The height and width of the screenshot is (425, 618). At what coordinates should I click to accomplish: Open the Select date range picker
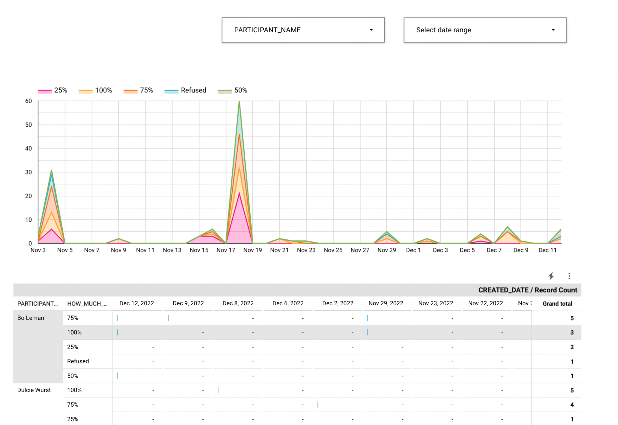[x=485, y=30]
